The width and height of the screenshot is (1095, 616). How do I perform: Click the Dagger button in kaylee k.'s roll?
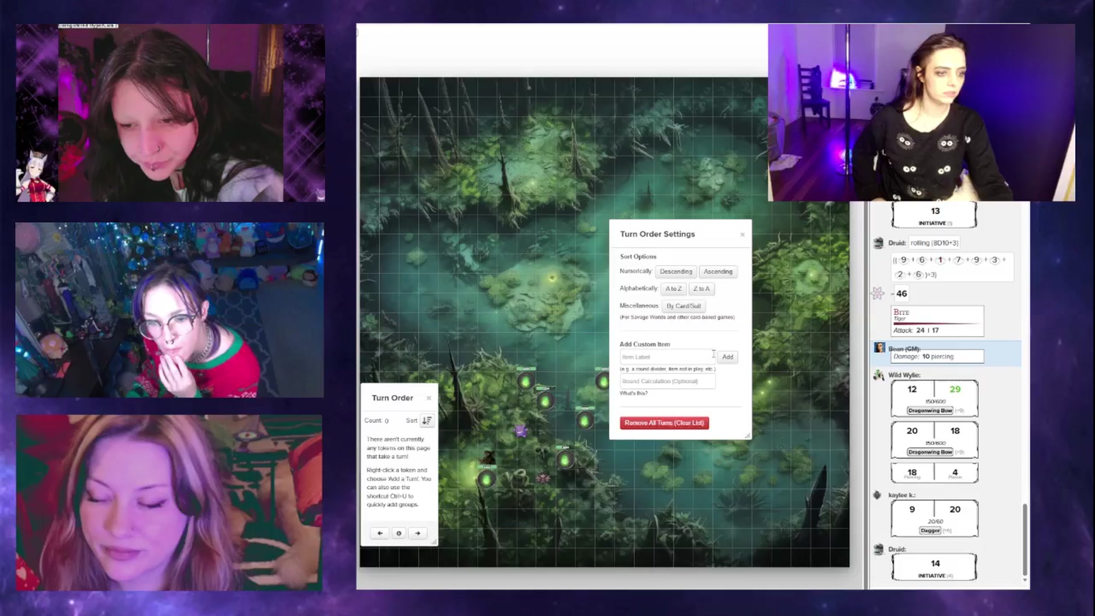tap(930, 531)
